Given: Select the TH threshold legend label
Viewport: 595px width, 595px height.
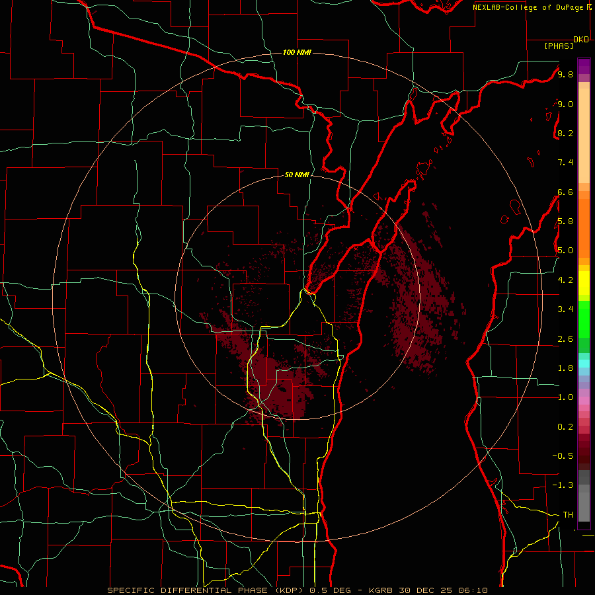Looking at the screenshot, I should pyautogui.click(x=568, y=515).
